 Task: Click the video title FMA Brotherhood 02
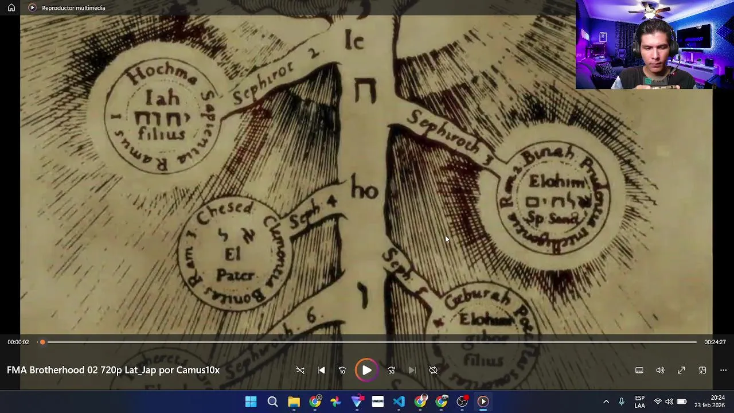pyautogui.click(x=113, y=370)
